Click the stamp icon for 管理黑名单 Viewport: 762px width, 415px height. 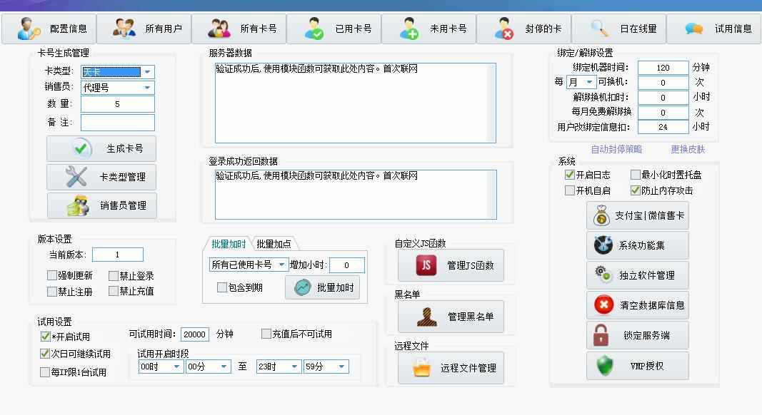click(x=427, y=317)
